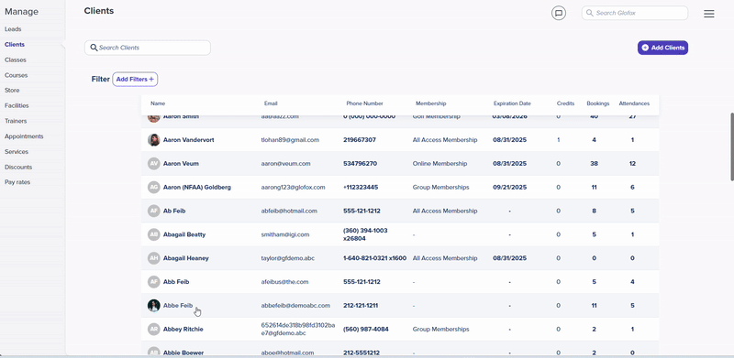Click email taylor@gfdemo.abc
This screenshot has height=358, width=734.
288,258
